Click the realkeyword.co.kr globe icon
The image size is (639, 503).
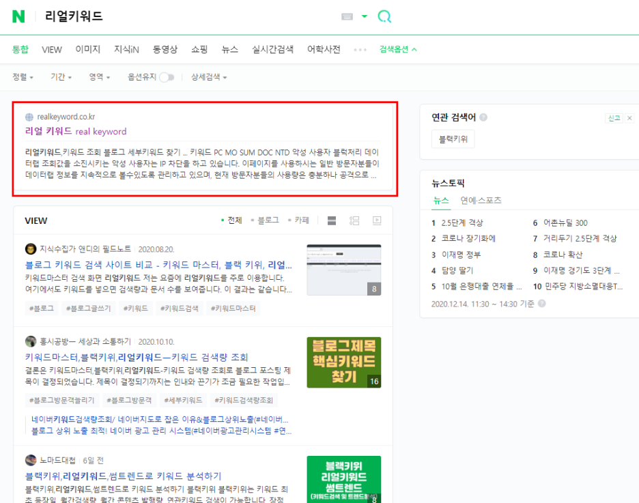coord(29,117)
